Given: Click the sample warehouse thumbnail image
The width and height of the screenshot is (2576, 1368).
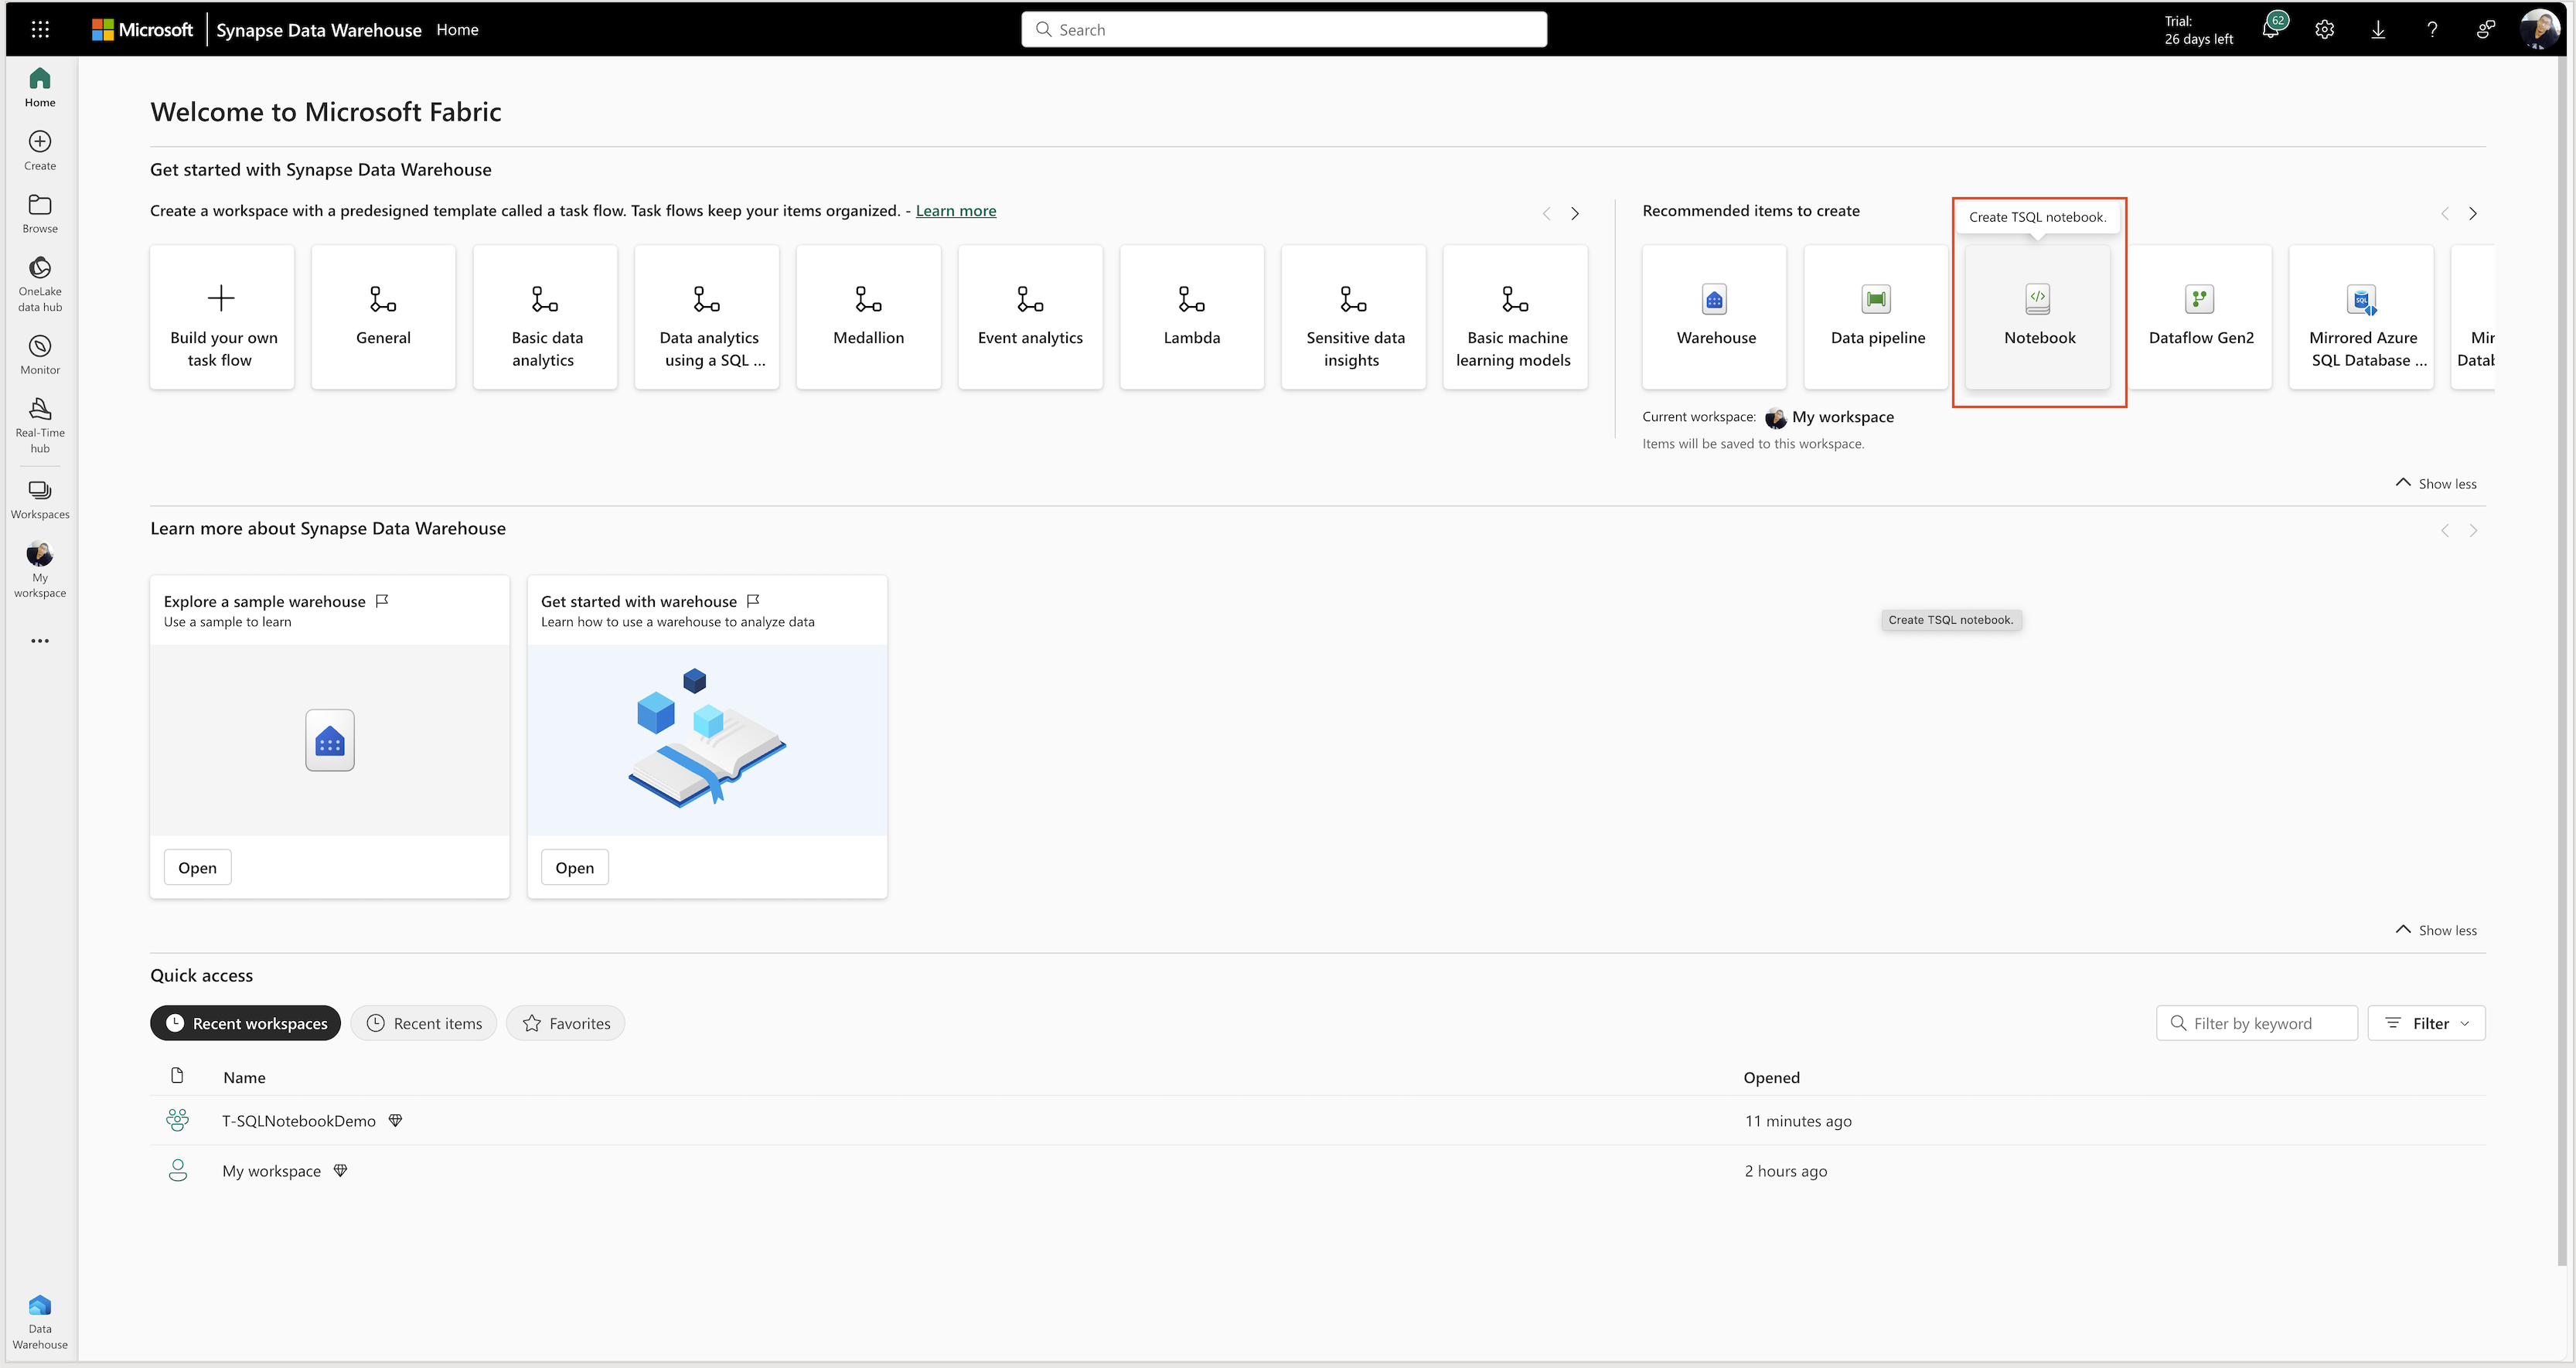Looking at the screenshot, I should pyautogui.click(x=330, y=740).
